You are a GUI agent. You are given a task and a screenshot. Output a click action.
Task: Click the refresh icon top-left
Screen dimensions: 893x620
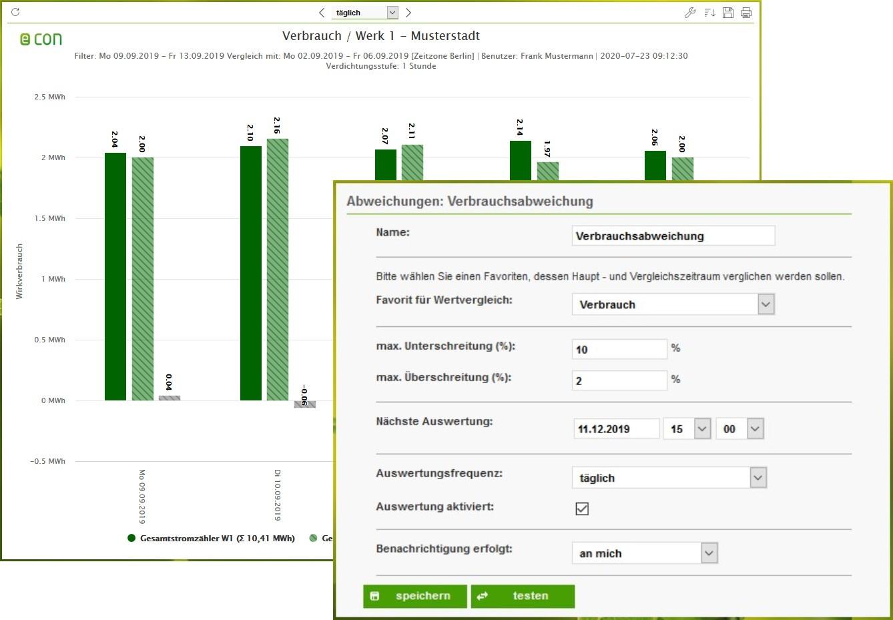coord(15,11)
